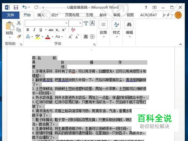Toggle superscript x² button
188x141 pixels.
(64, 30)
